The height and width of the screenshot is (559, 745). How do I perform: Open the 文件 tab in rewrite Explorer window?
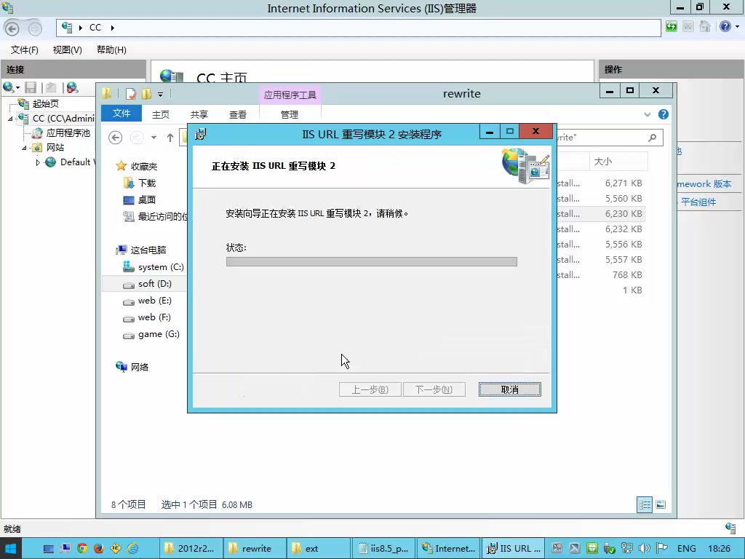click(121, 114)
